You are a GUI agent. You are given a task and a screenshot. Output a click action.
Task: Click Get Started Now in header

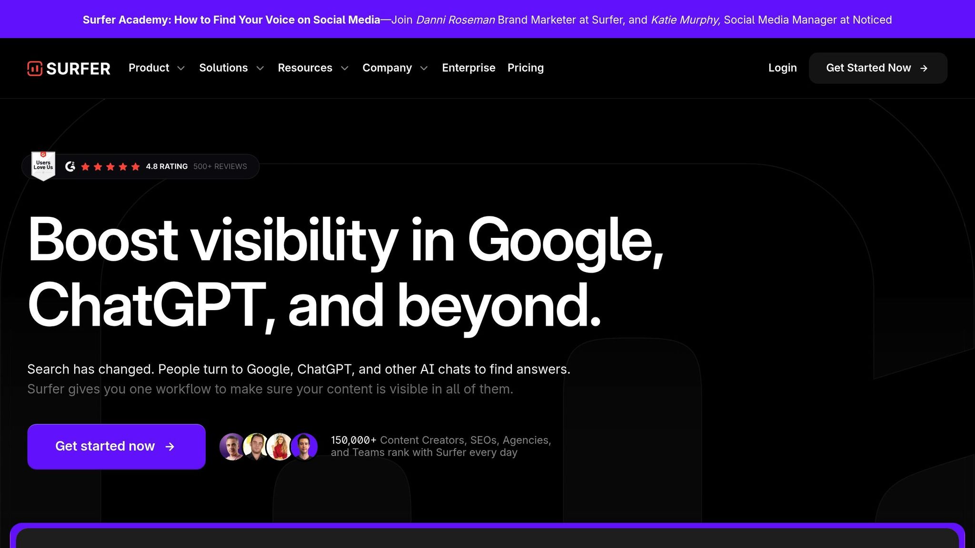pos(878,68)
